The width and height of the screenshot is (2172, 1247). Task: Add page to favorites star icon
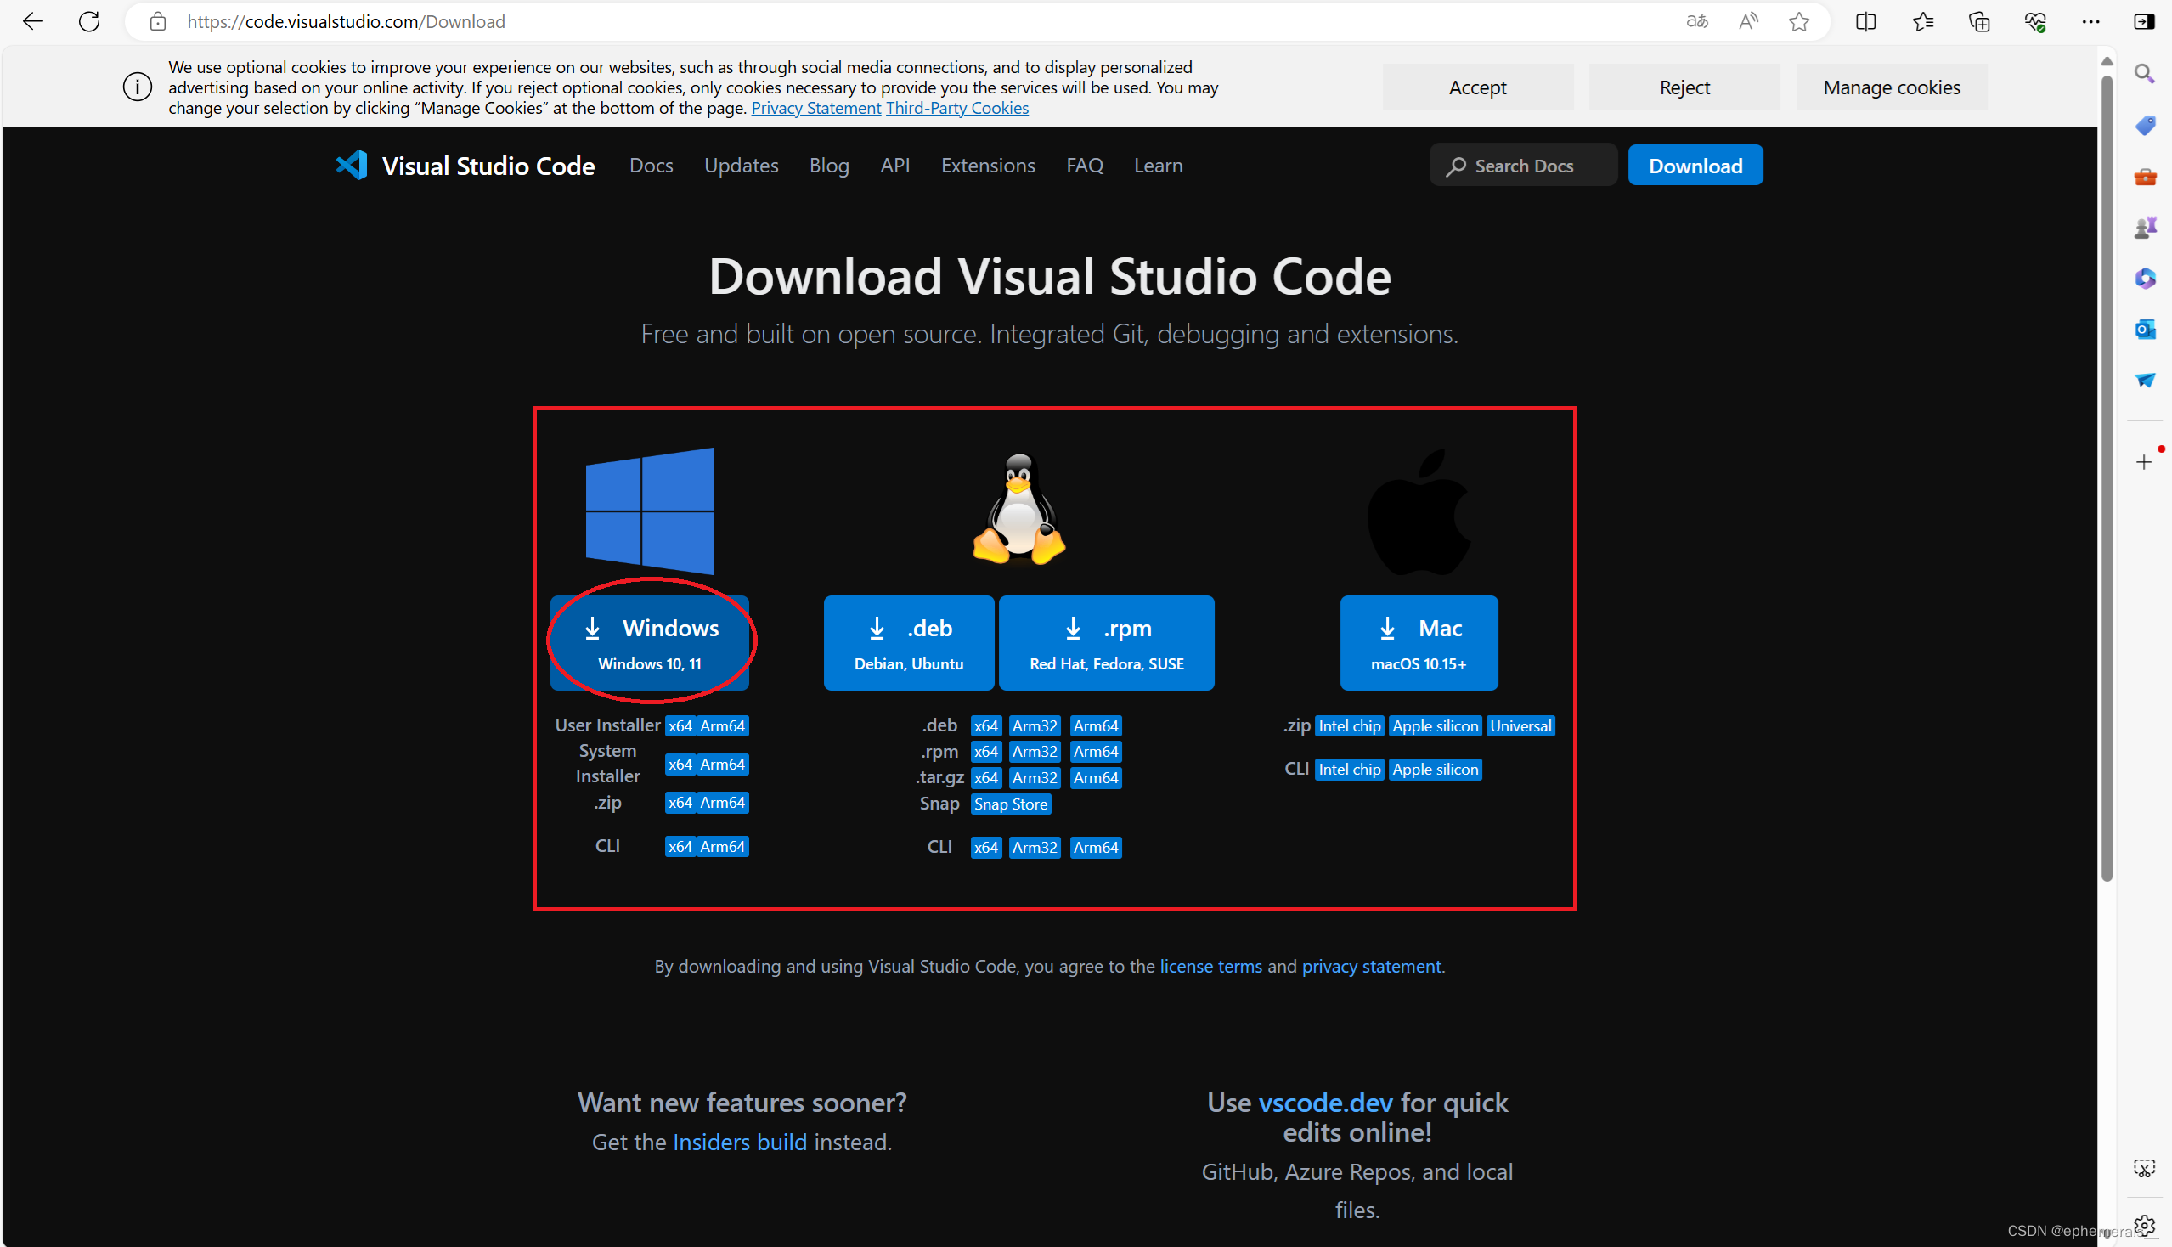pos(1798,21)
